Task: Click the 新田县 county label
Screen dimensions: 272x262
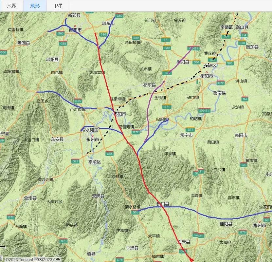Action: (x=163, y=204)
